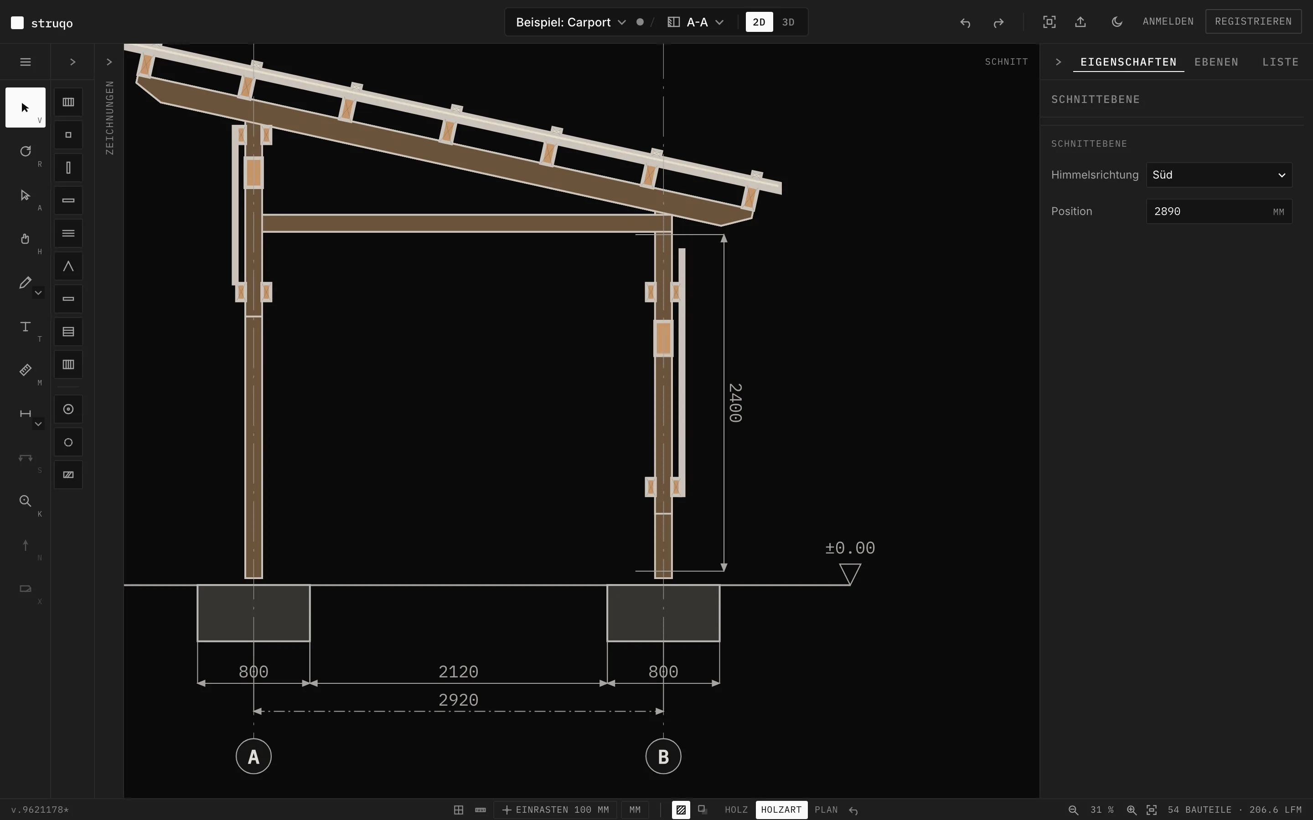The image size is (1313, 820).
Task: Select the vertical post element icon
Action: pyautogui.click(x=68, y=168)
